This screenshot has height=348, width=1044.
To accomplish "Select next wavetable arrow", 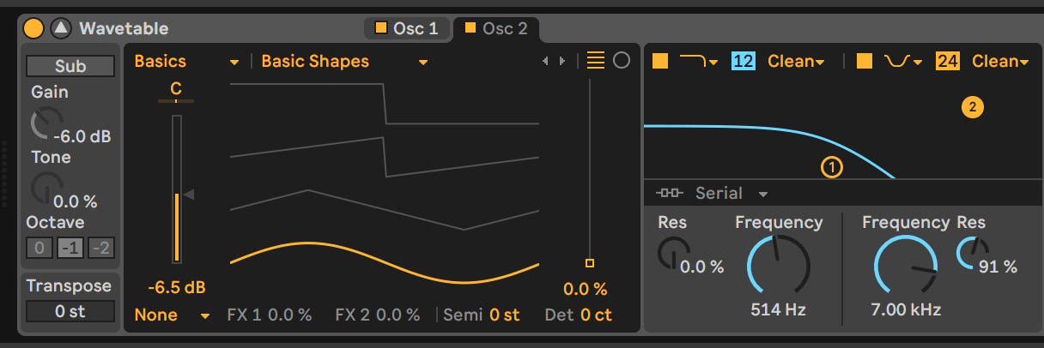I will (562, 61).
